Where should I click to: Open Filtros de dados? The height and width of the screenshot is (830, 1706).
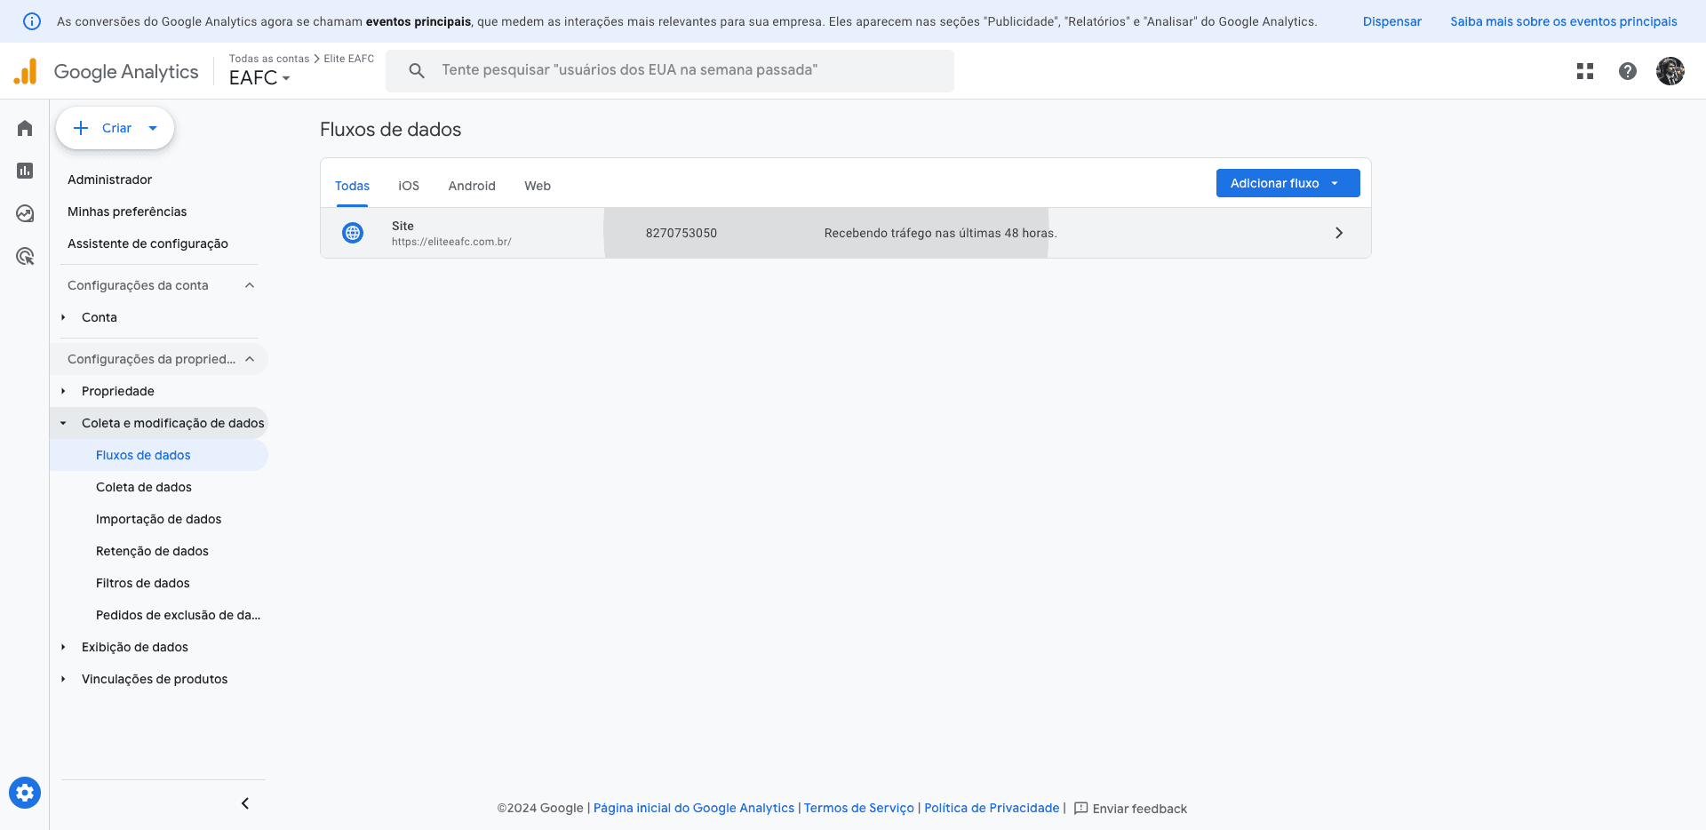143,583
